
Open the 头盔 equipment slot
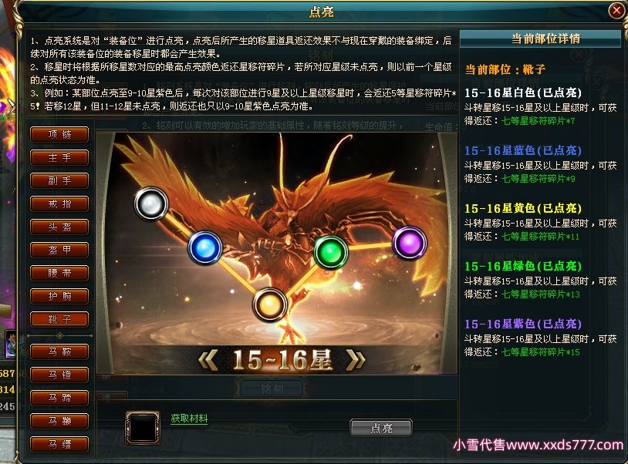tap(59, 227)
